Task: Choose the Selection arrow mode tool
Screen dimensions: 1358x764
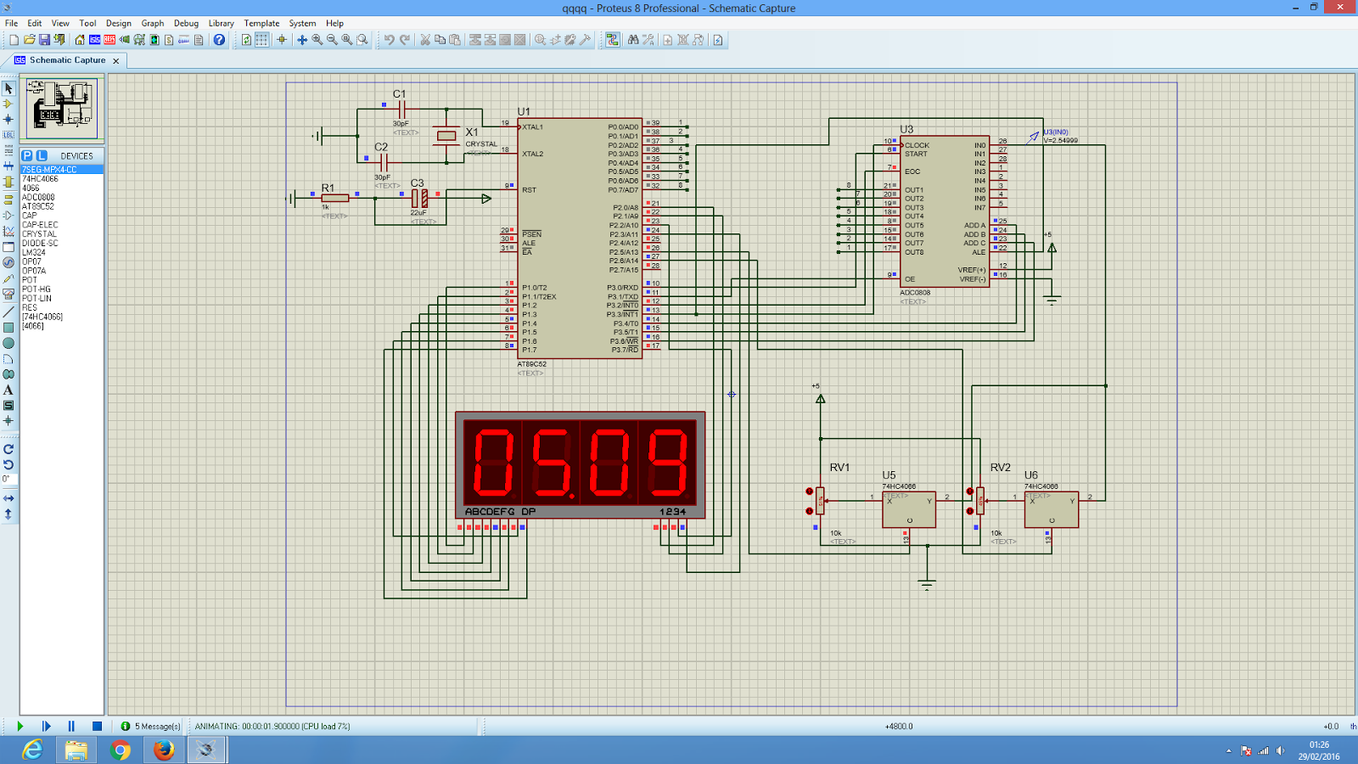Action: tap(8, 88)
